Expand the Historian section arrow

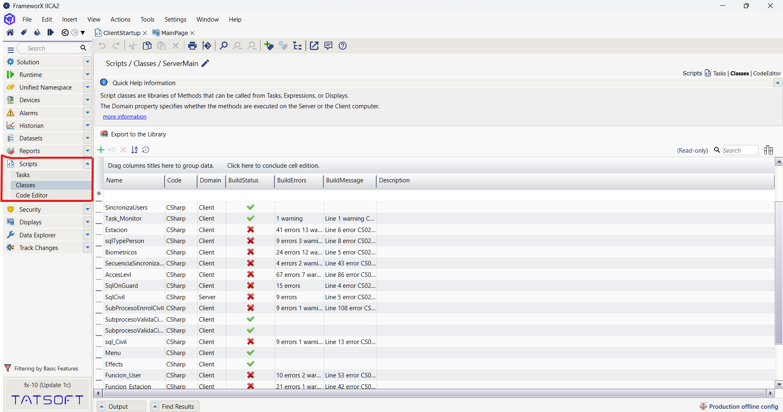(x=87, y=125)
